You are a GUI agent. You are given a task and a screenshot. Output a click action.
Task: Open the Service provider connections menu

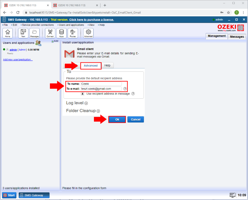click(x=37, y=25)
